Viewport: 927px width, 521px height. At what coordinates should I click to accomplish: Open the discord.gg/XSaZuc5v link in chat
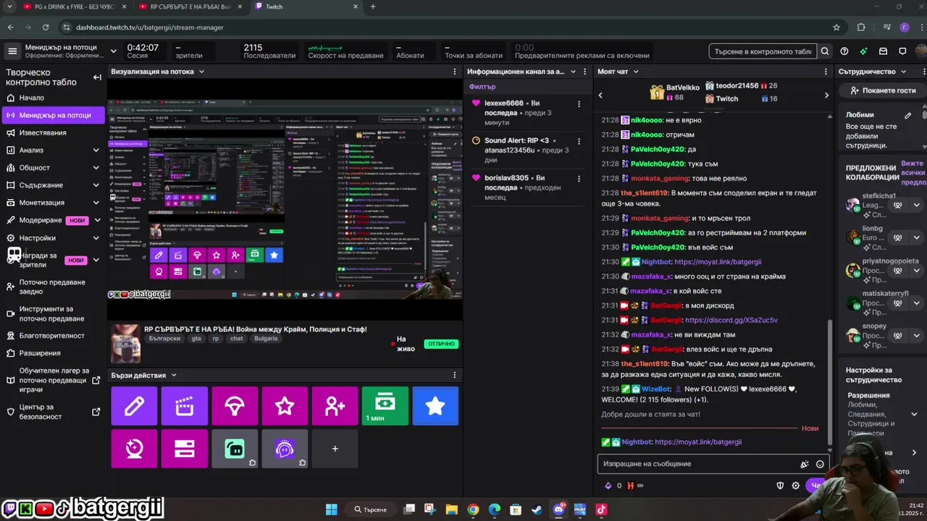point(731,320)
